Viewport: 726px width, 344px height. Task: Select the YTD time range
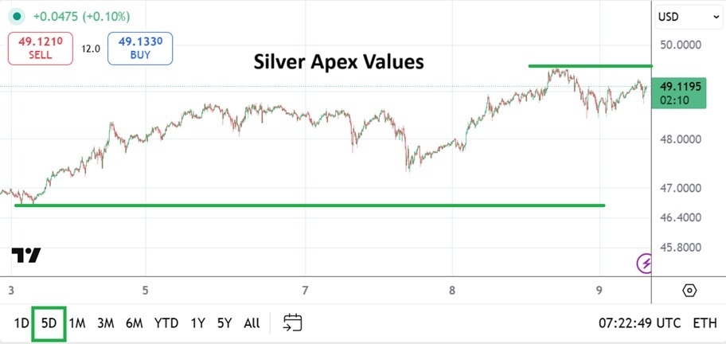[x=166, y=323]
